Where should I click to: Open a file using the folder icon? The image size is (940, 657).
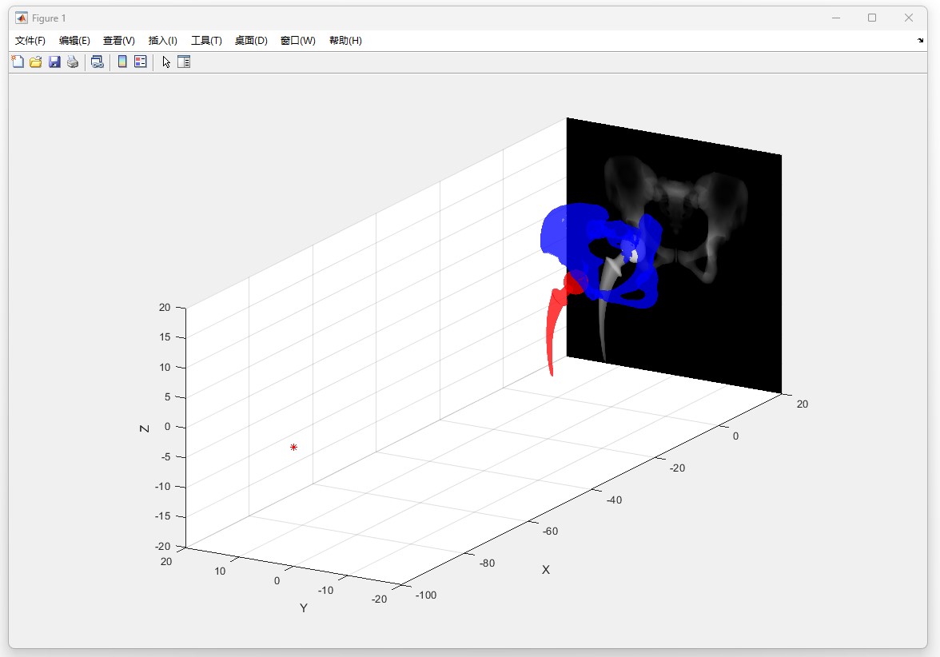pyautogui.click(x=36, y=62)
